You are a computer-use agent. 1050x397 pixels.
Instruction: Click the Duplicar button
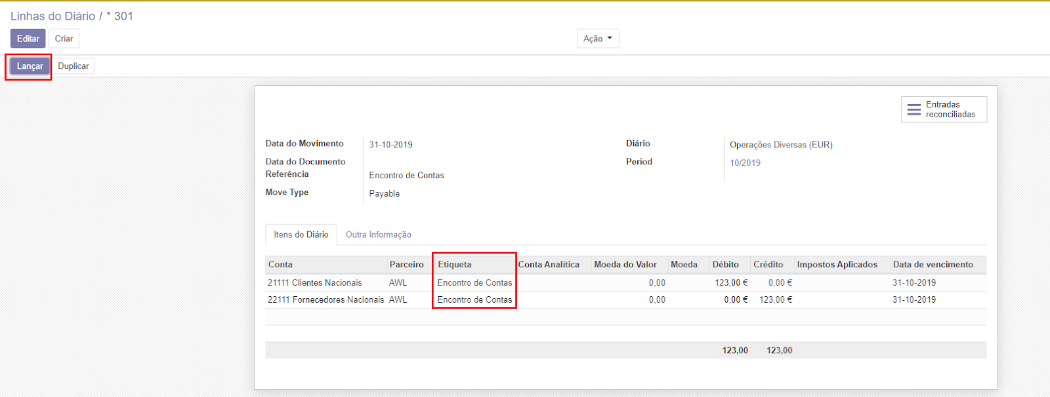tap(73, 66)
